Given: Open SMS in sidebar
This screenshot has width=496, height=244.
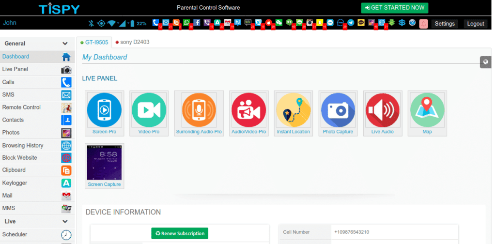Looking at the screenshot, I should (37, 95).
